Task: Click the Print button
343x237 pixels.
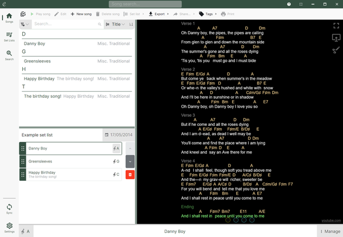Action: pyautogui.click(x=228, y=14)
